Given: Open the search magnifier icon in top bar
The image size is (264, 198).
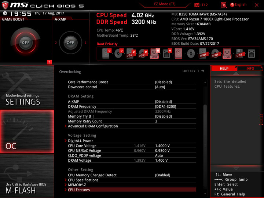Looking at the screenshot, I should pos(224,5).
